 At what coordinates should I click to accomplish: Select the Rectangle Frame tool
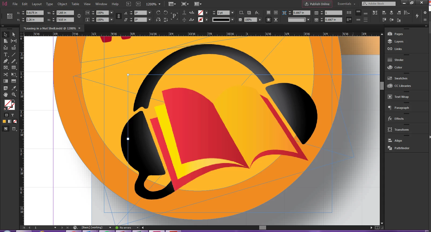(x=5, y=68)
